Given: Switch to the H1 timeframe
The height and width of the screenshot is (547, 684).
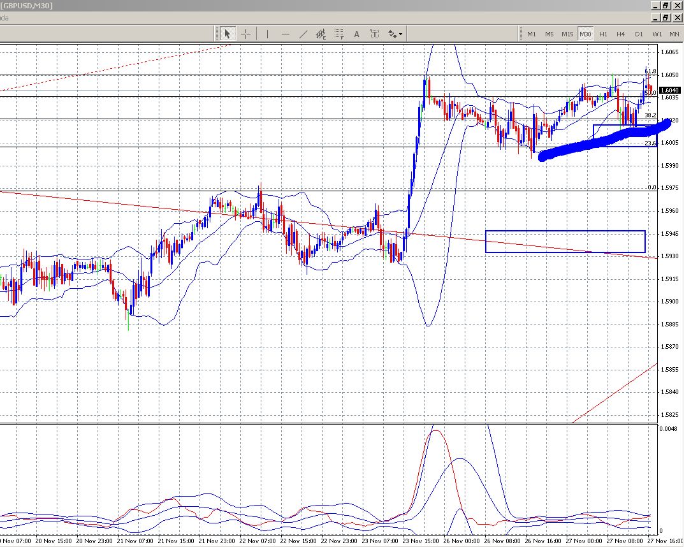Looking at the screenshot, I should (603, 34).
